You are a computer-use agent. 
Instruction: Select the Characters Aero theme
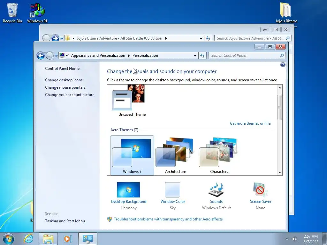tap(219, 155)
